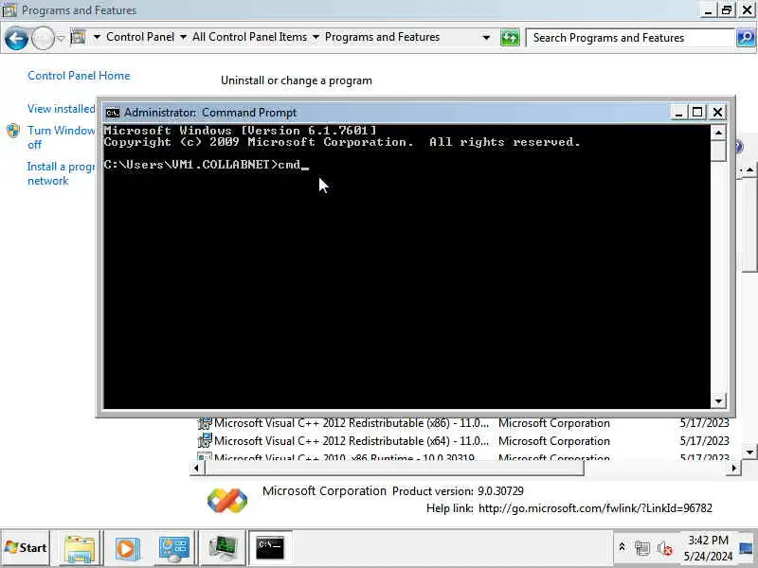Click the Programs and Features title bar icon
The image size is (758, 568).
coord(9,10)
